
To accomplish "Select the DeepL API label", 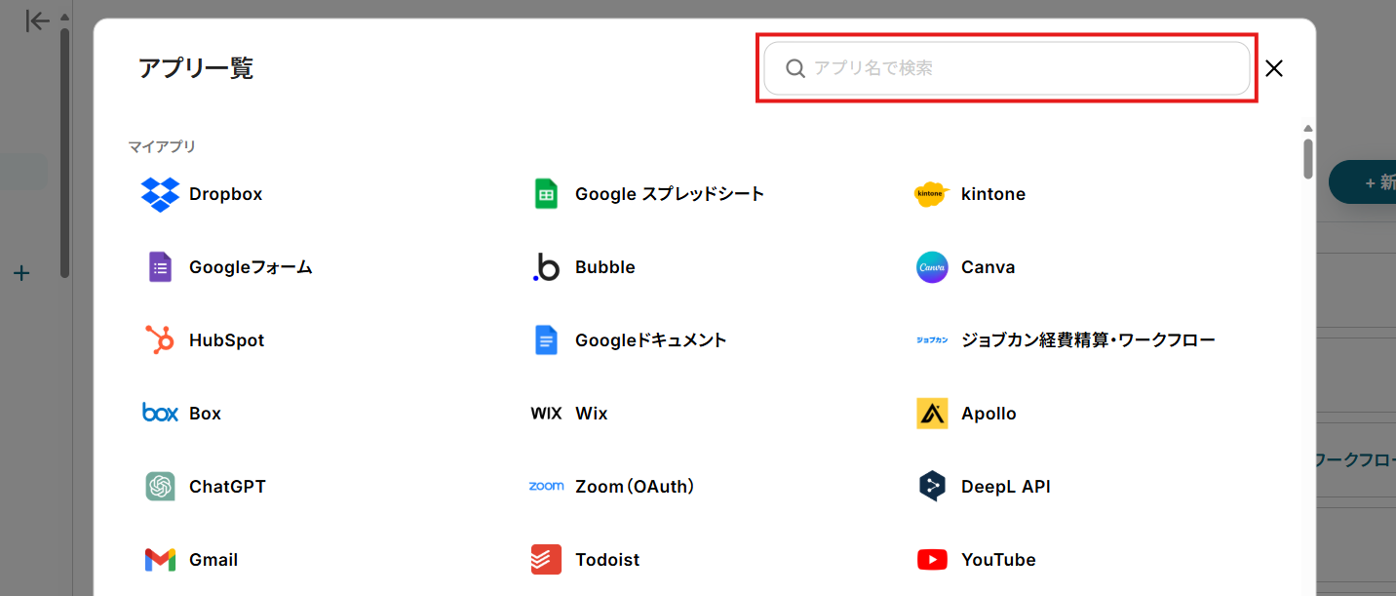I will (1006, 487).
